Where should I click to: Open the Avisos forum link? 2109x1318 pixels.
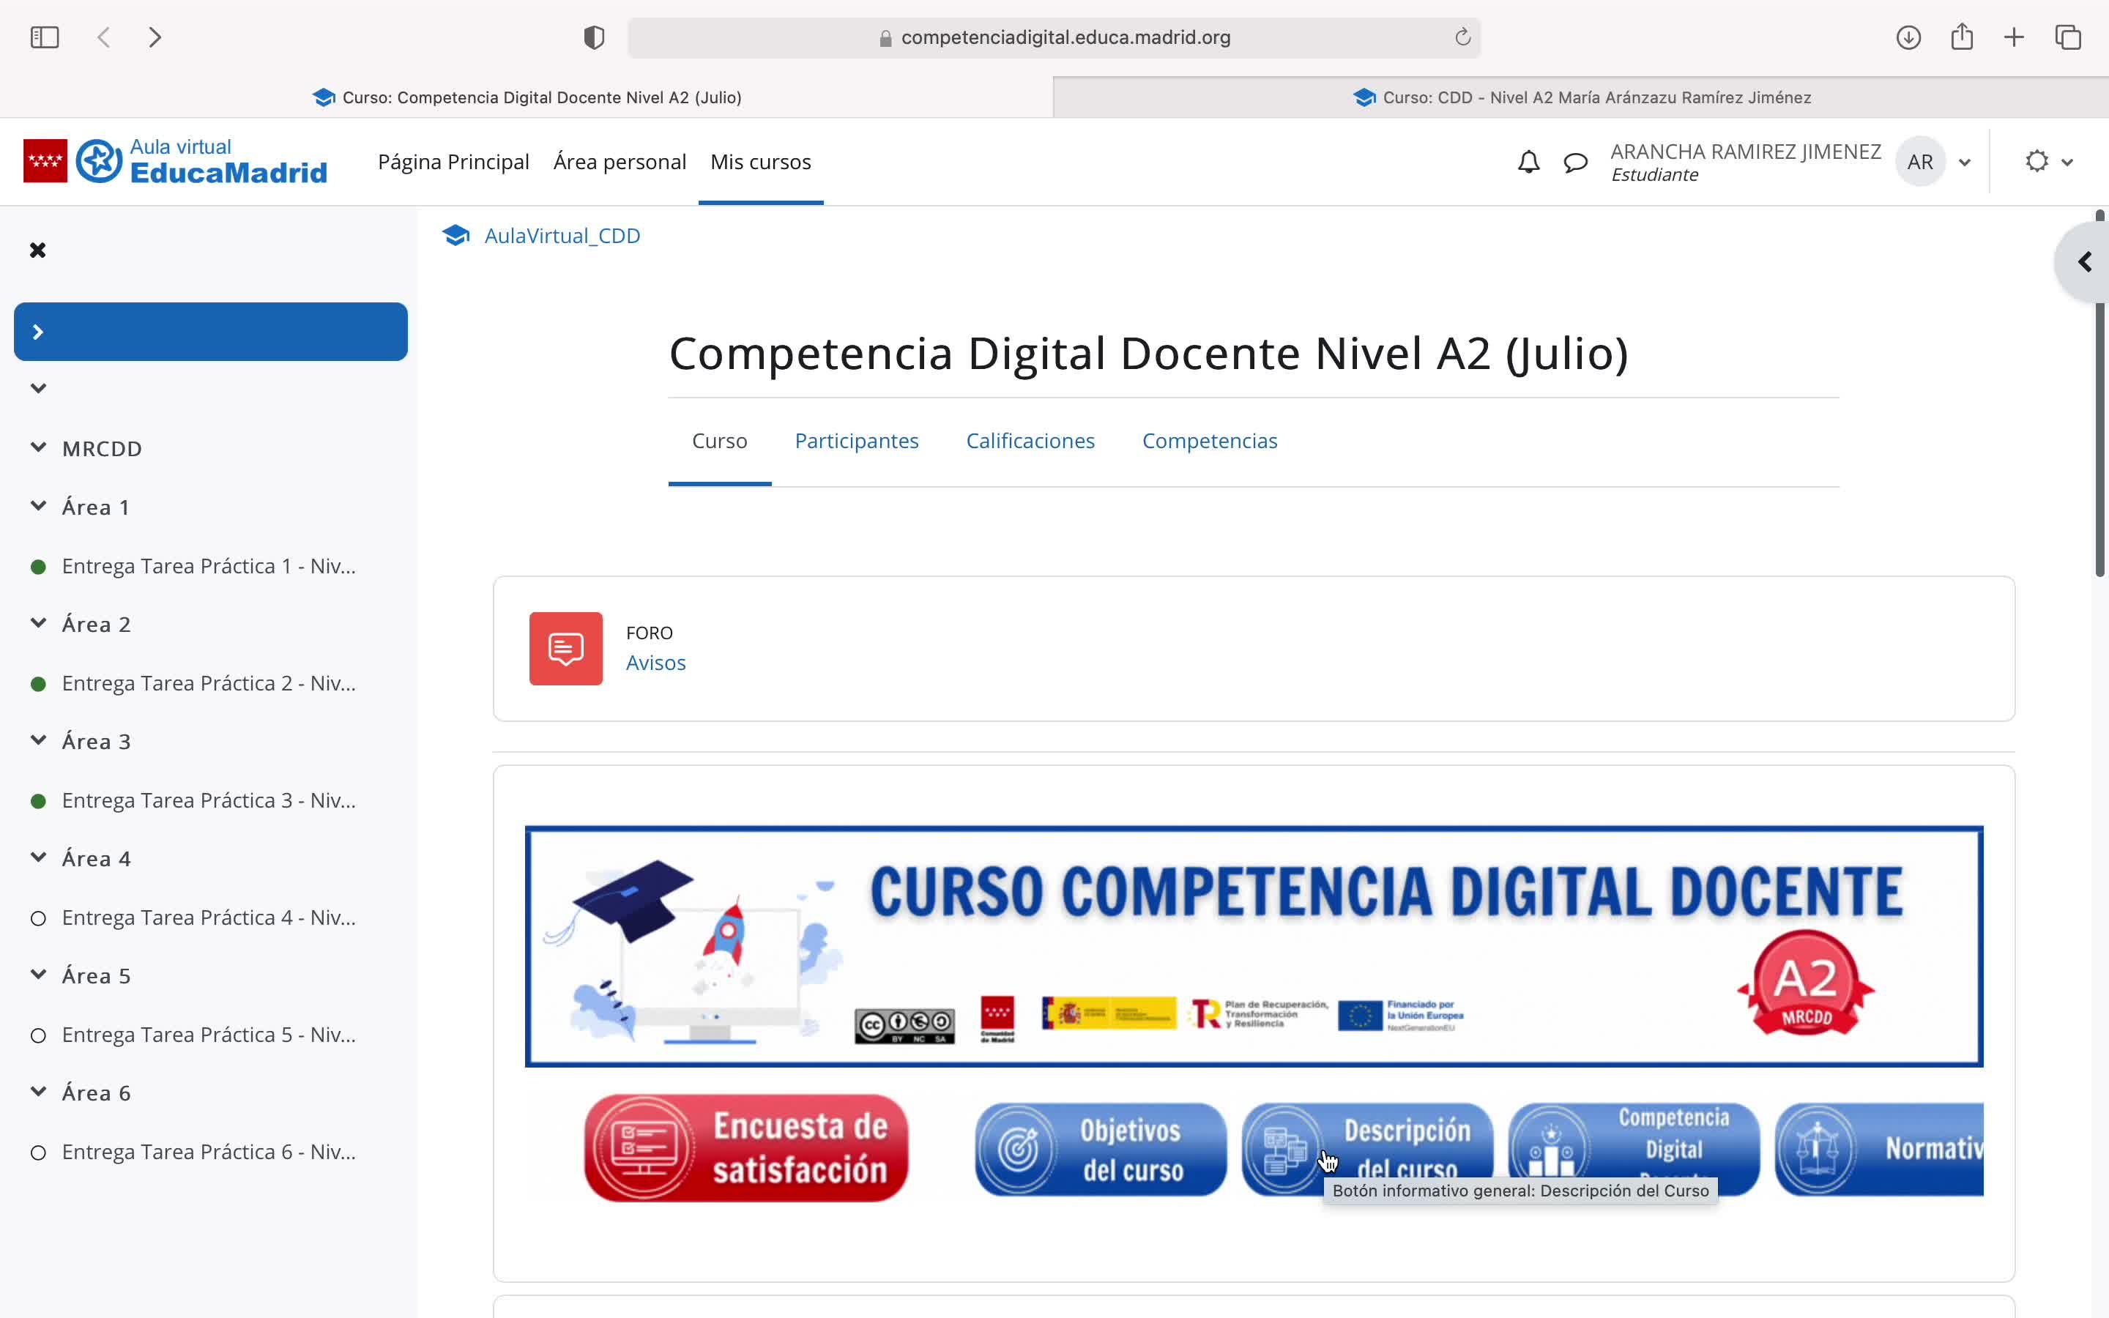pos(655,663)
